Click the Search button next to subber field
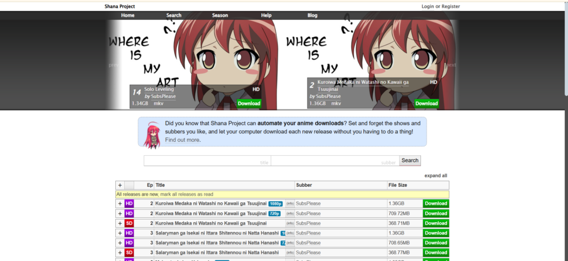 click(410, 160)
